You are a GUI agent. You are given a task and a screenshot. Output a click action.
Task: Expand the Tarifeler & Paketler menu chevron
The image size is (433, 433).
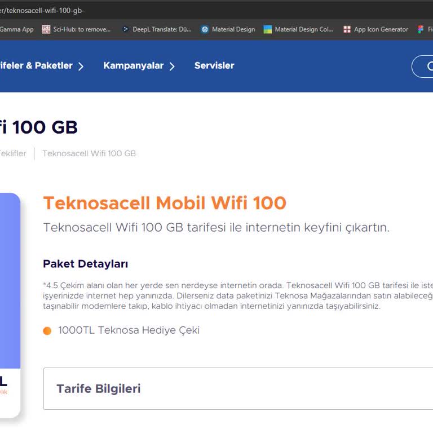click(x=81, y=66)
